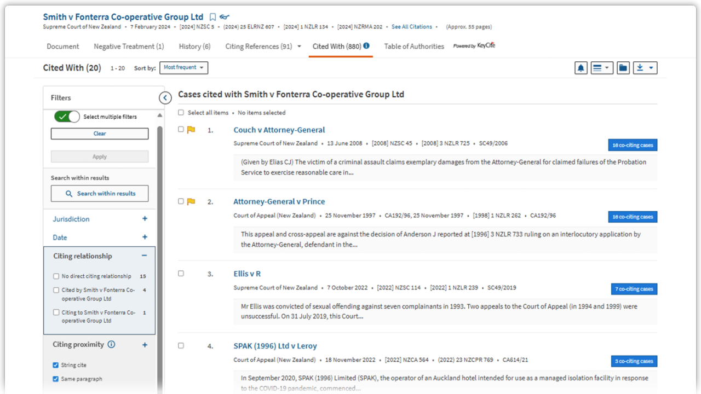Expand the Jurisdiction filter

[x=145, y=219]
